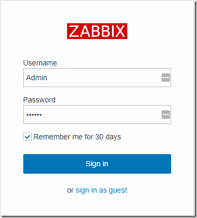Viewport: 197px width, 218px height.
Task: Place cursor after "Admin" text
Action: coord(48,78)
